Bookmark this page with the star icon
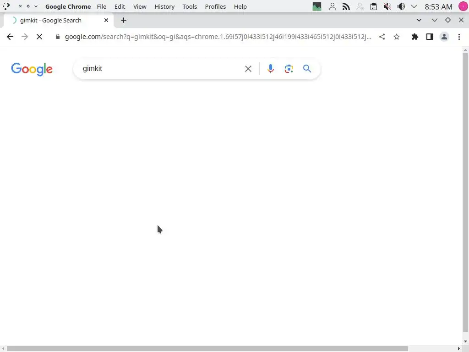The image size is (469, 352). click(397, 37)
